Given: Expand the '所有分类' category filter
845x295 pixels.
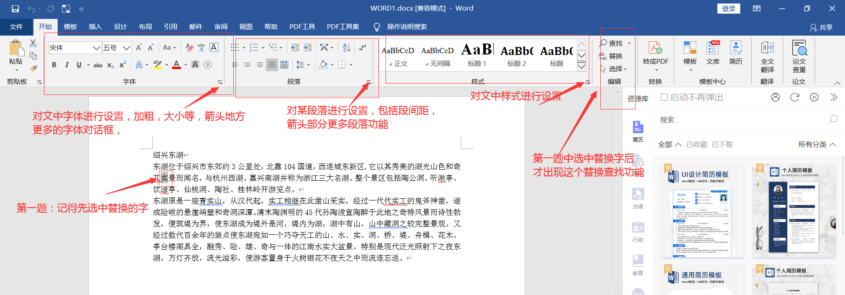Looking at the screenshot, I should click(817, 144).
